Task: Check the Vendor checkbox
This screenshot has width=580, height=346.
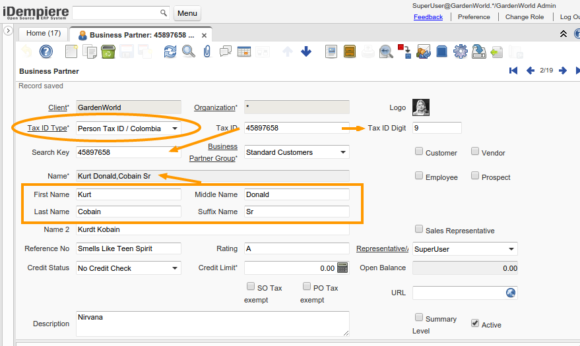Action: click(x=475, y=152)
